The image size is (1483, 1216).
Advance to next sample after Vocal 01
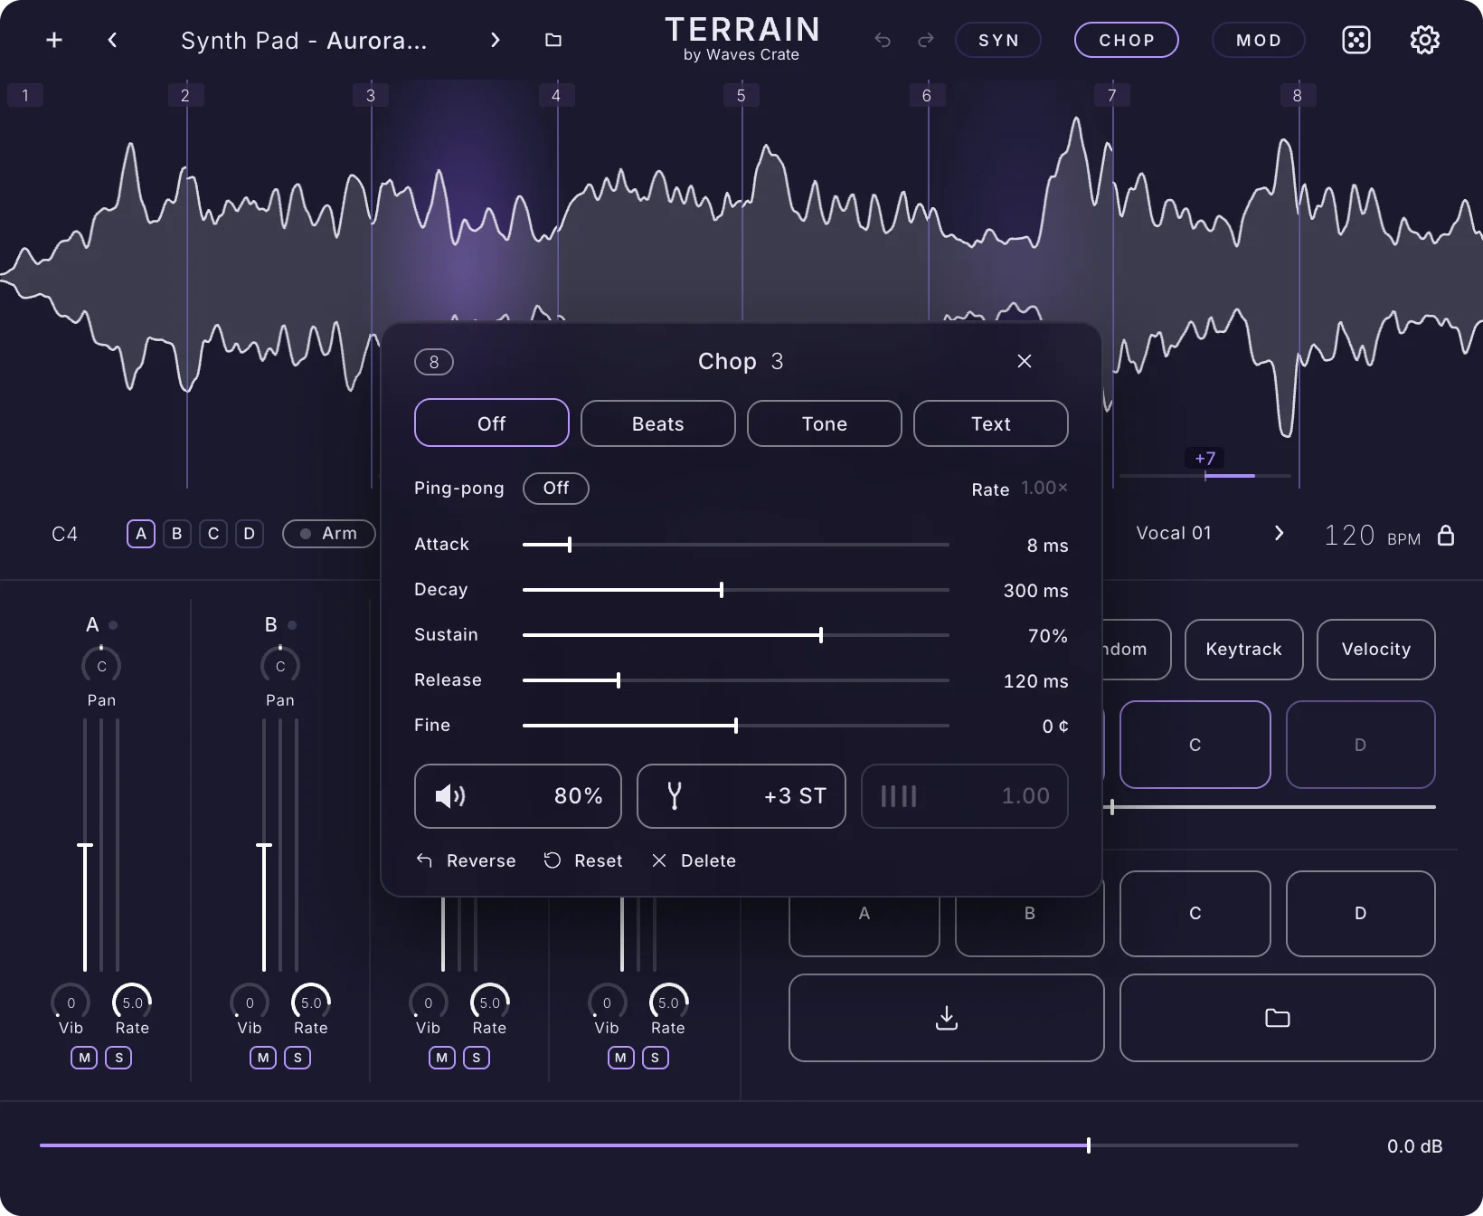click(1279, 533)
